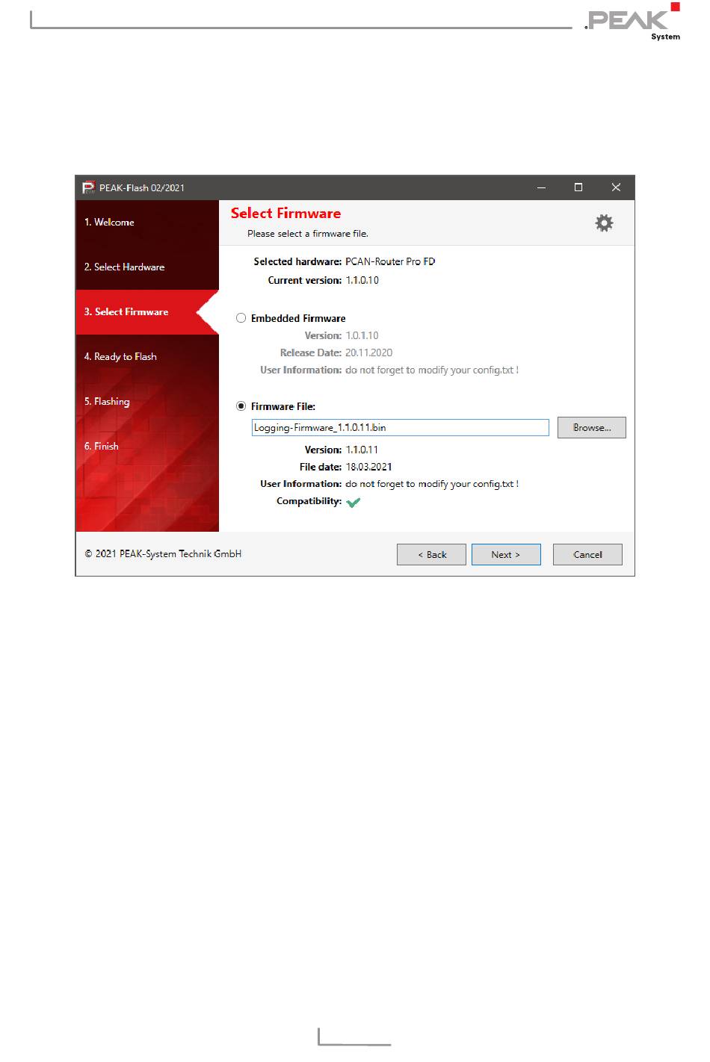
Task: Select the Embedded Firmware radio button
Action: (241, 318)
